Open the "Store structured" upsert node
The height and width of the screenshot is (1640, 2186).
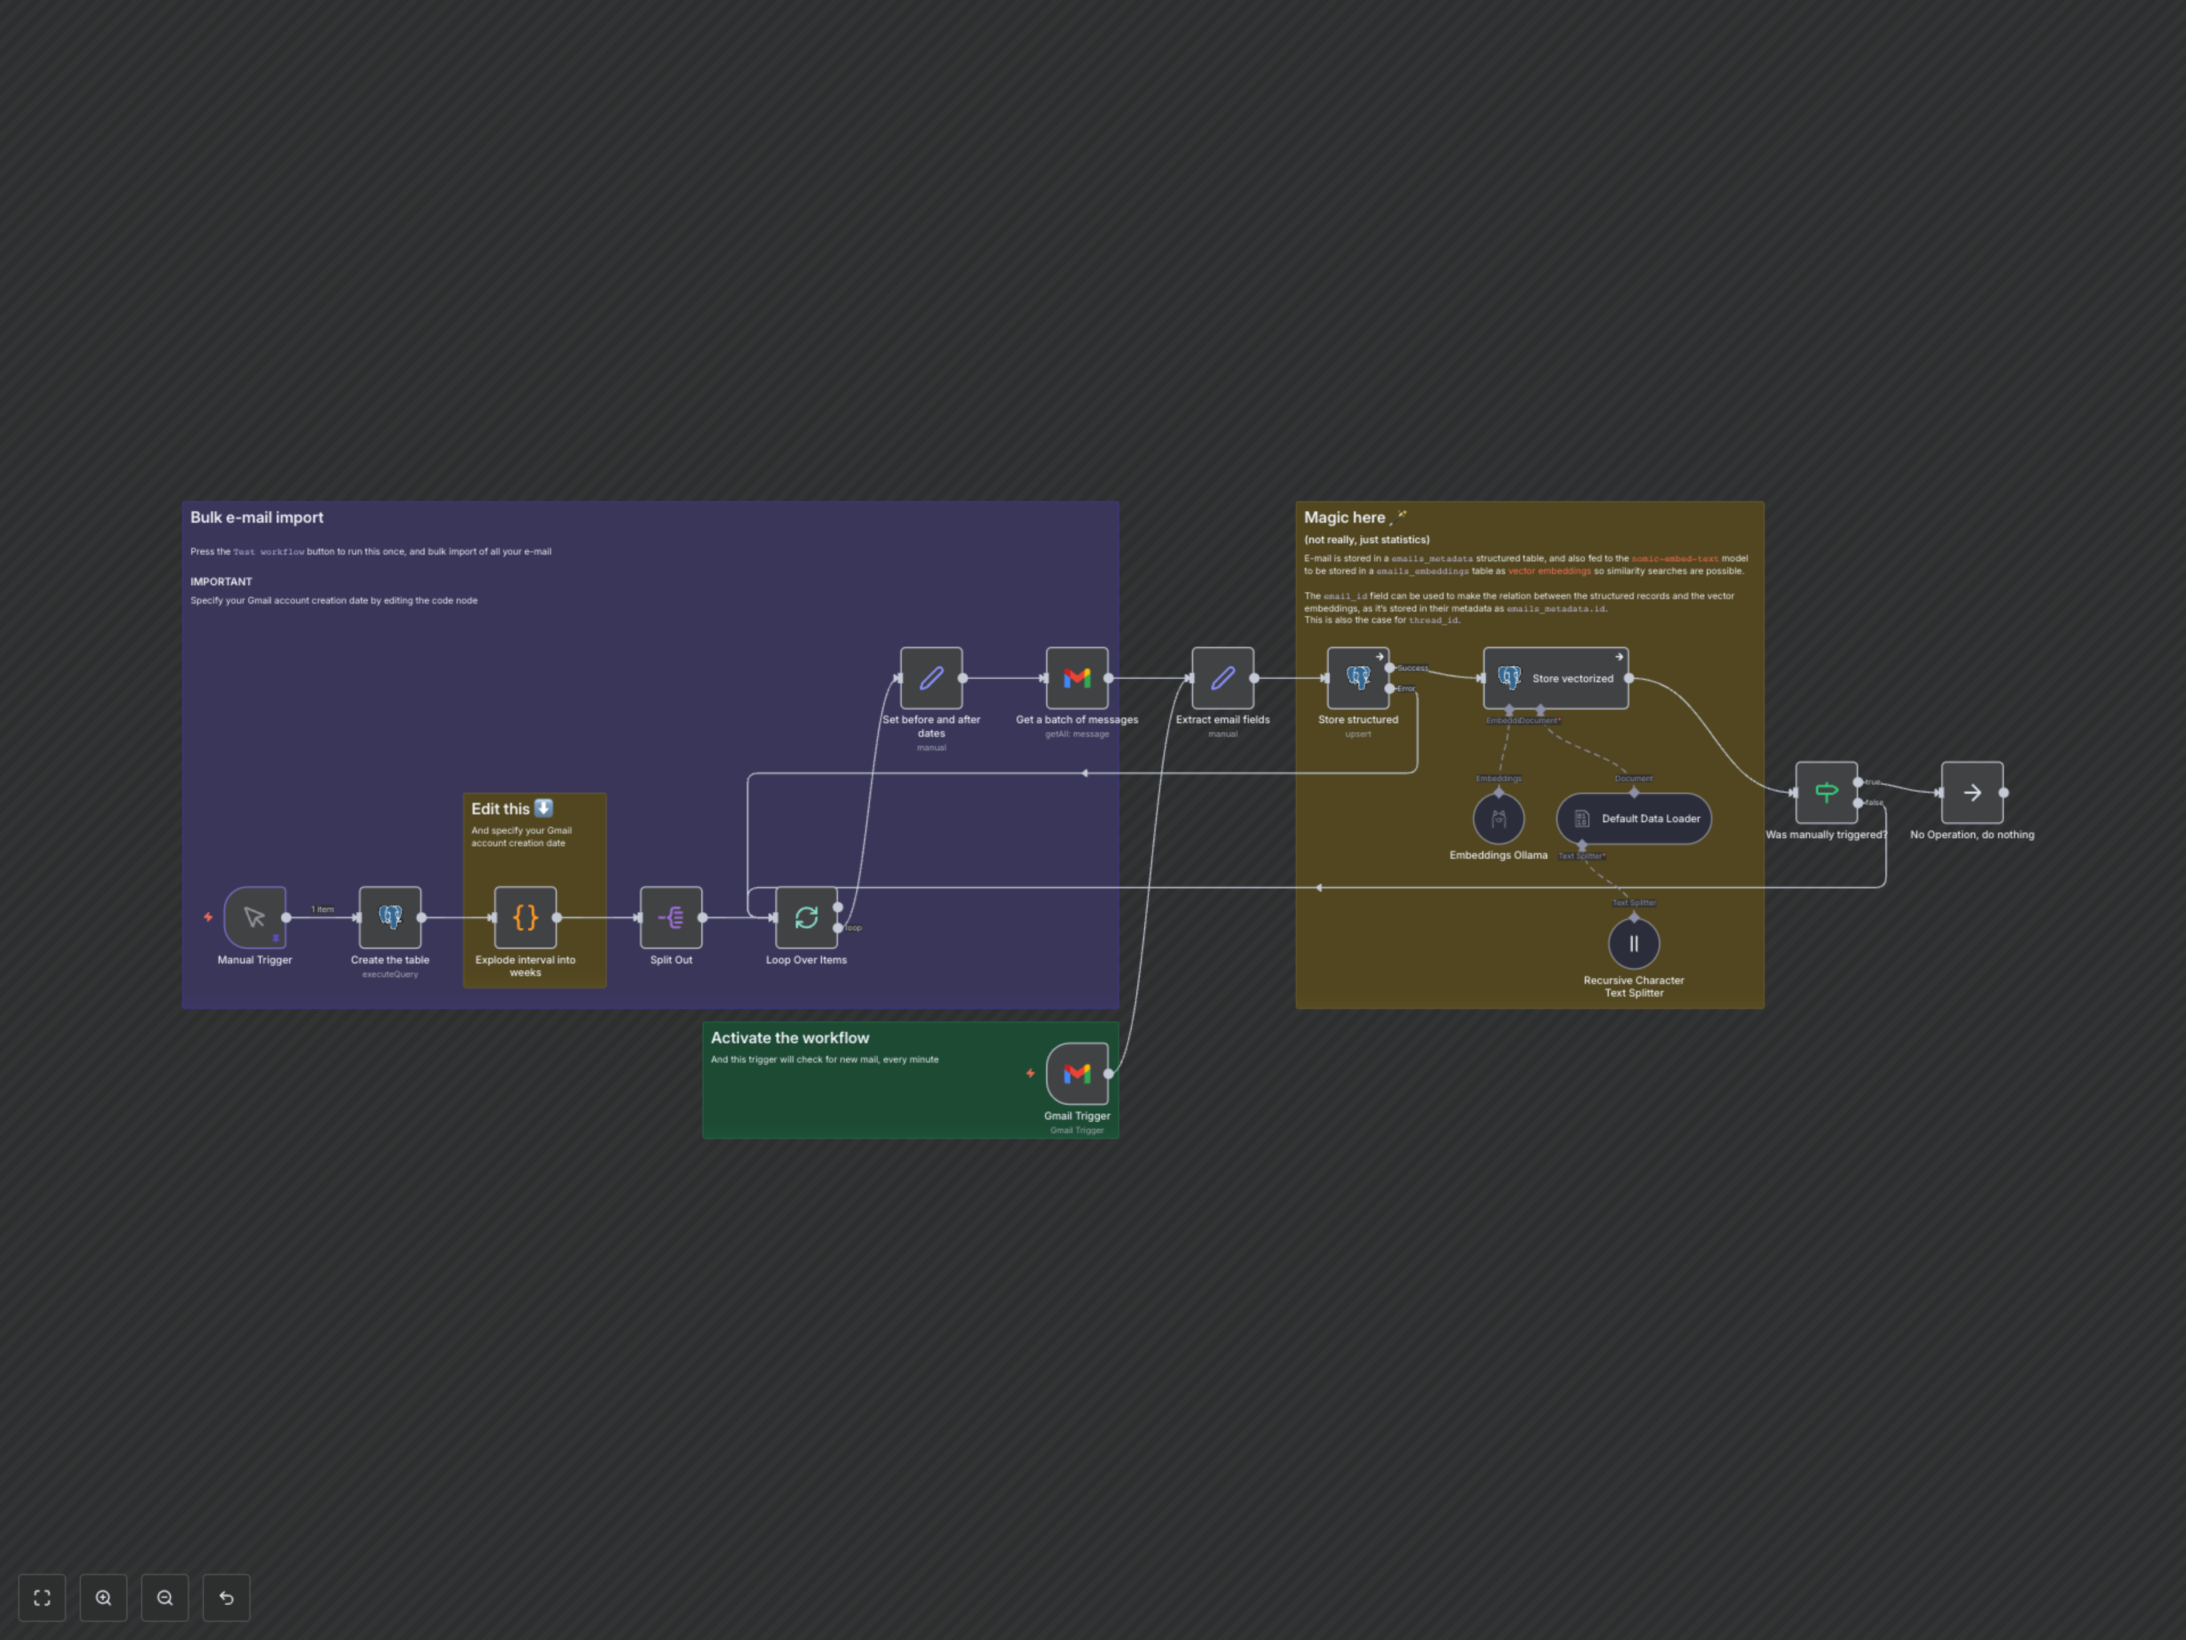click(x=1358, y=678)
